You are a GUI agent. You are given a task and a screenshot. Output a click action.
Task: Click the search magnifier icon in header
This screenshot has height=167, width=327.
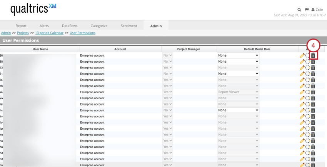[x=299, y=10]
